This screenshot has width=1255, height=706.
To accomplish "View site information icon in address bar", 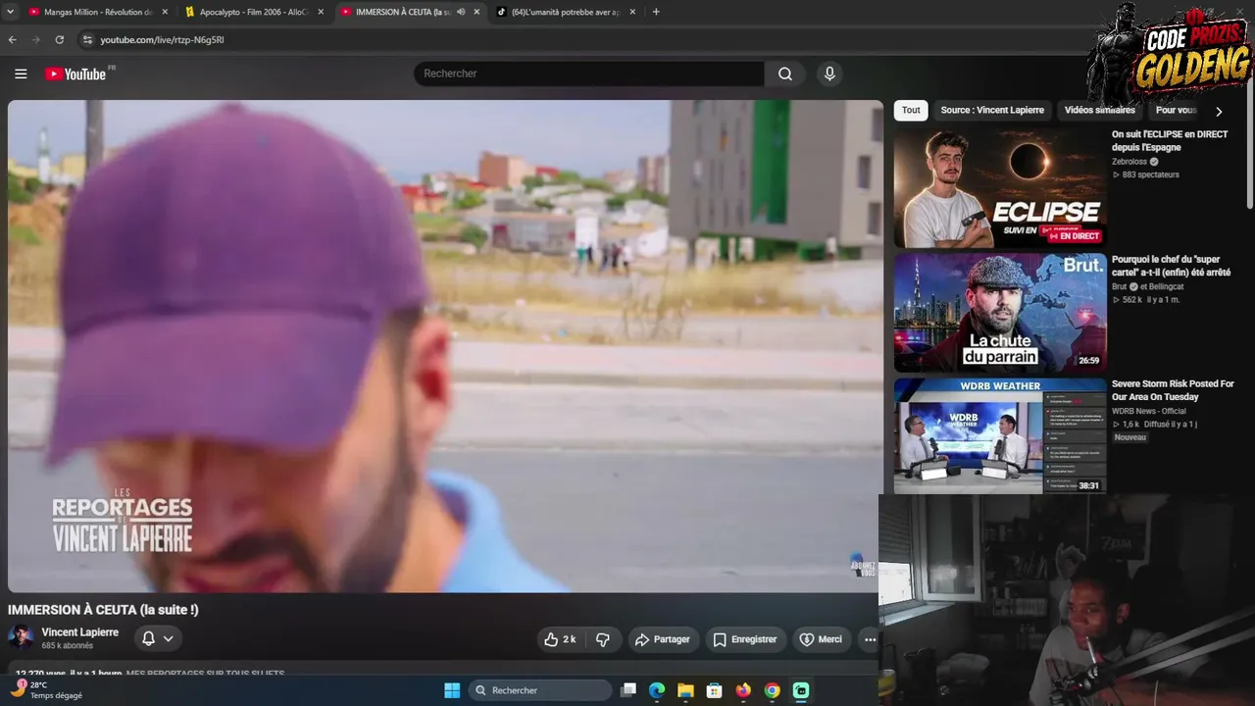I will coord(87,39).
